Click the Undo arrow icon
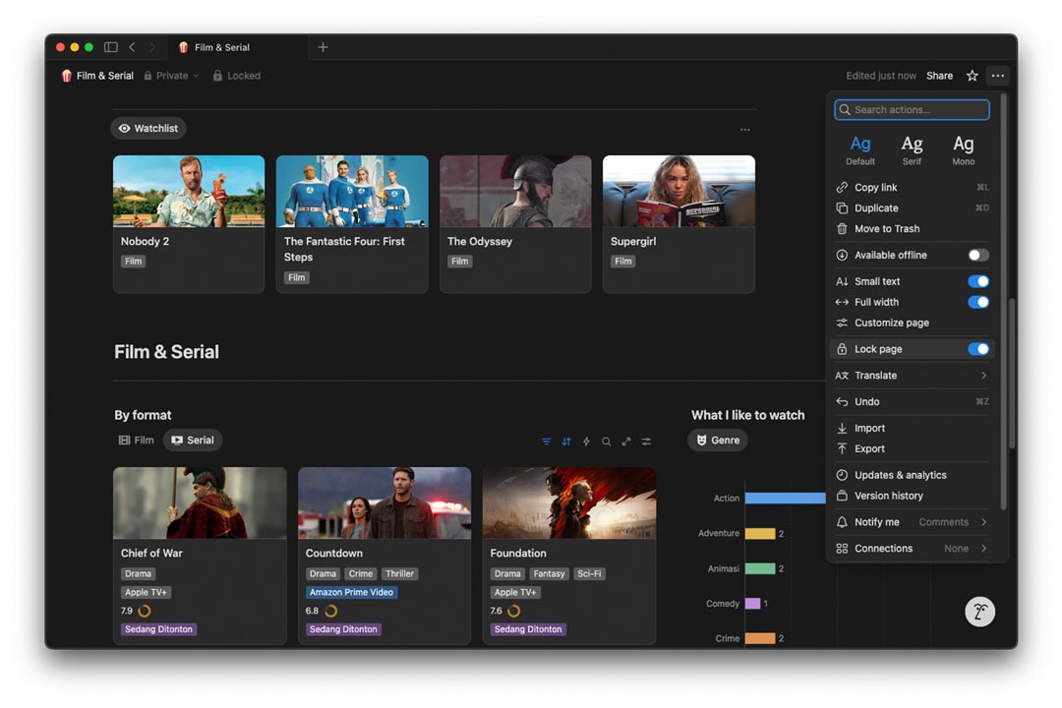This screenshot has height=708, width=1062. 842,402
